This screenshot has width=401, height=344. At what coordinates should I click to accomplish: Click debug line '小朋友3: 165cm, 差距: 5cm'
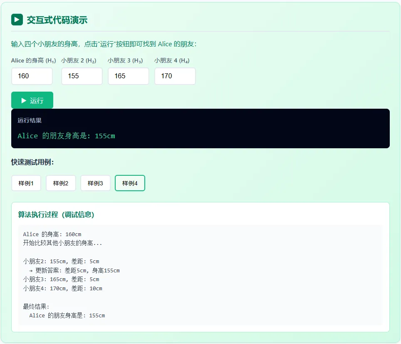click(61, 279)
